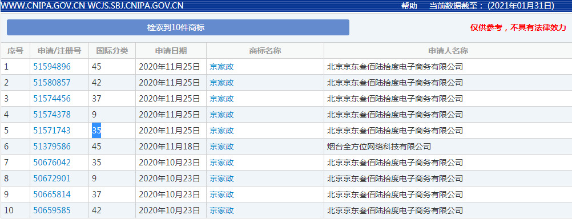Screen dimensions: 572x219
Task: Click highlighted class 35 in row 51571743
Action: pyautogui.click(x=96, y=131)
